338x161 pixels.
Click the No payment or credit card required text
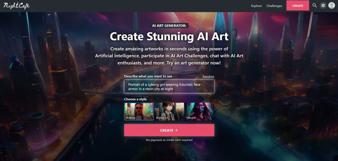coord(169,140)
